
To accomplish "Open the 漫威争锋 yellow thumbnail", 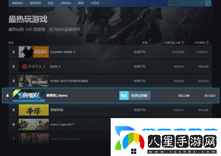I will click(34, 110).
